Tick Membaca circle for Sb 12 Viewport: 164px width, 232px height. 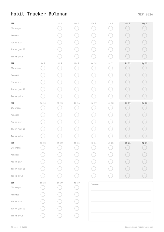point(127,75)
